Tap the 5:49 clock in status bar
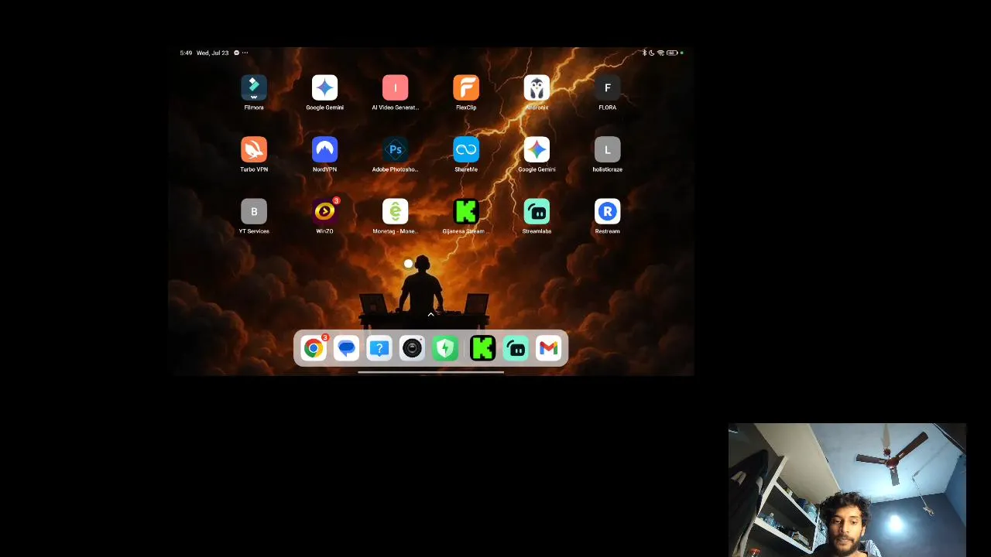 point(186,53)
